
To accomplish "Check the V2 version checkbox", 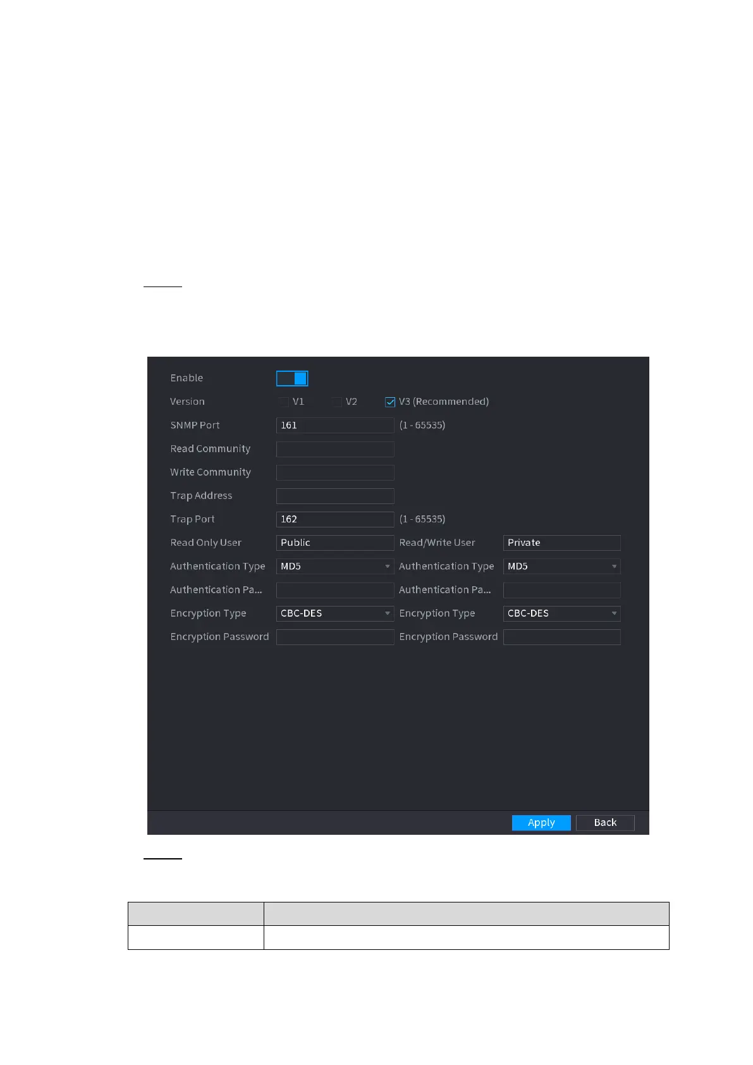I will coord(337,402).
